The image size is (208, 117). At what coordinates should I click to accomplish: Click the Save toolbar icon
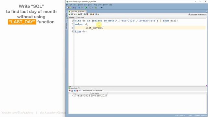(x=73, y=7)
